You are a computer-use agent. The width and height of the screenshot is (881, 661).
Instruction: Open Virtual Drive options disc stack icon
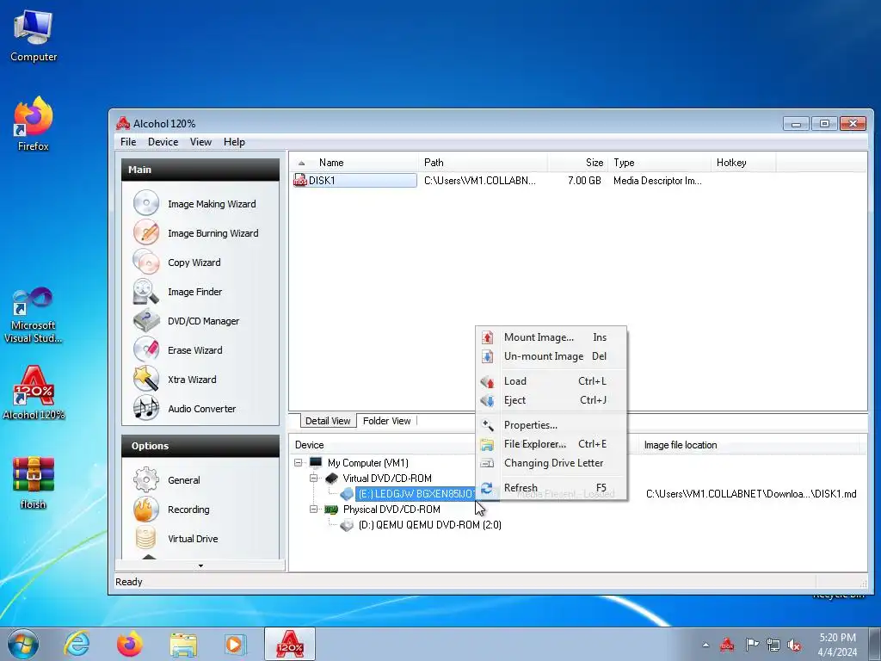click(x=146, y=538)
